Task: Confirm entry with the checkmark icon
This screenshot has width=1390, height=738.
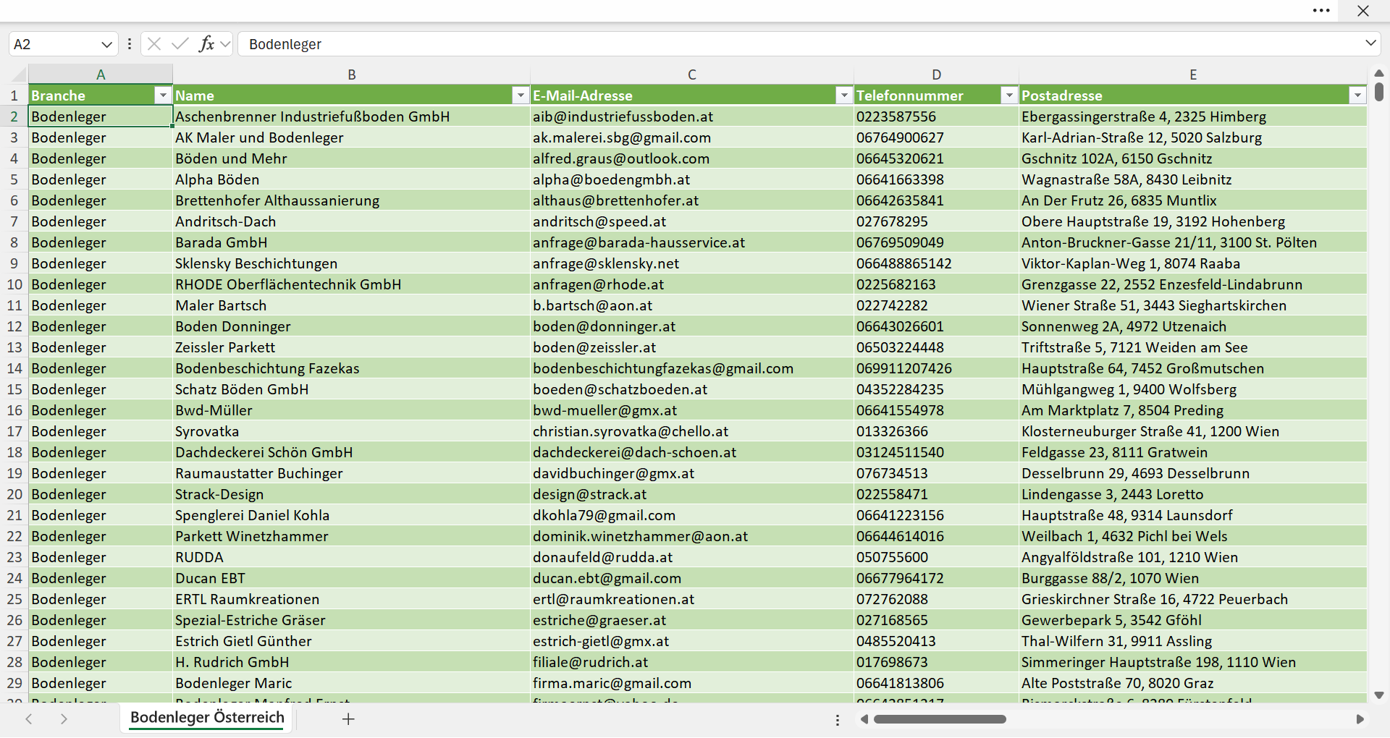Action: tap(180, 44)
